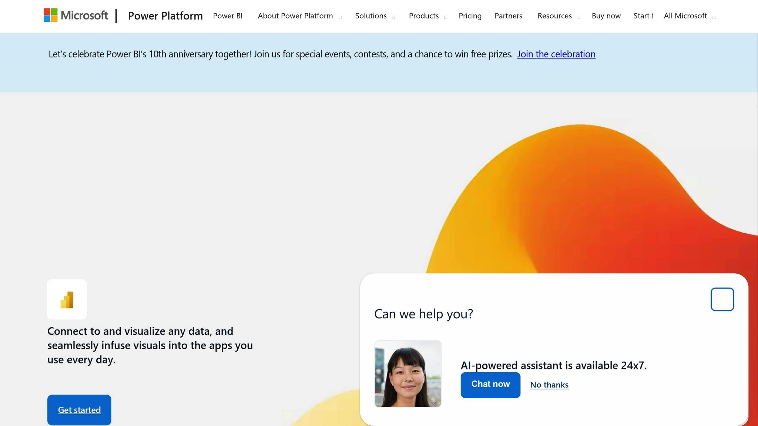Click the AI assistant's profile photo
The image size is (758, 426).
pos(407,373)
